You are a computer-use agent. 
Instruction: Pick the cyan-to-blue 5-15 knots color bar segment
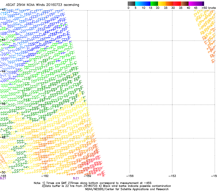pos(143,4)
